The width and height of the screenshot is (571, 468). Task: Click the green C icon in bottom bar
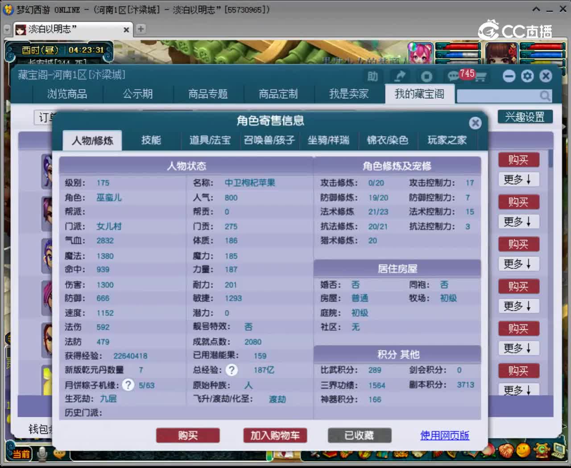point(542,450)
